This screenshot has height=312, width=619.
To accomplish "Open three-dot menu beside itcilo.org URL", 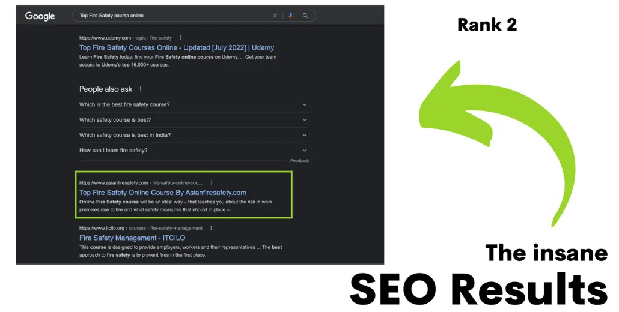I will (x=211, y=228).
